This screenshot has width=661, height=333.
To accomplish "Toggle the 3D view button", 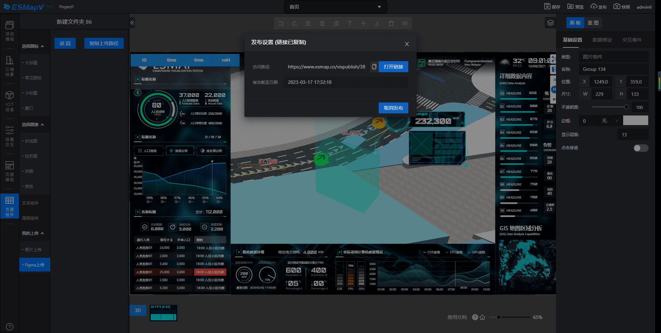I will pyautogui.click(x=138, y=310).
